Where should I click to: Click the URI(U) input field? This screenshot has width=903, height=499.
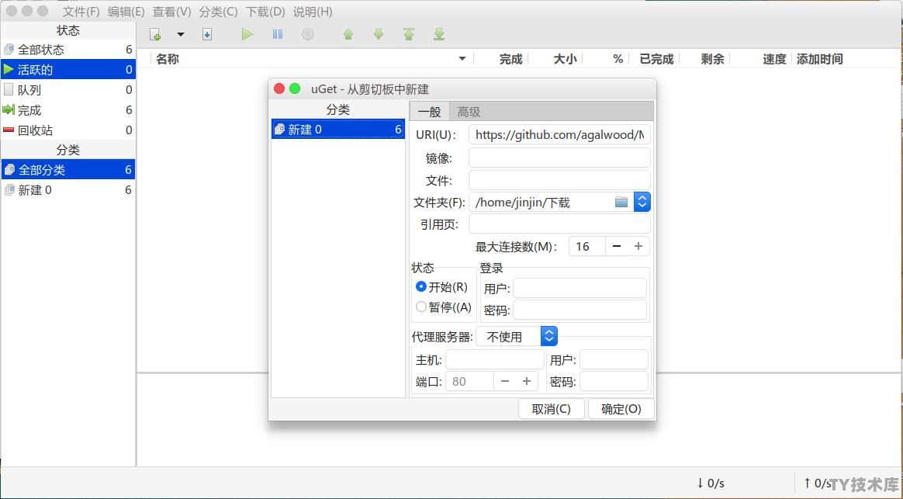click(x=559, y=135)
